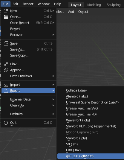Screen dimensions: 124x160
Task: Expand the Export submenu arrow
Action: tap(53, 91)
